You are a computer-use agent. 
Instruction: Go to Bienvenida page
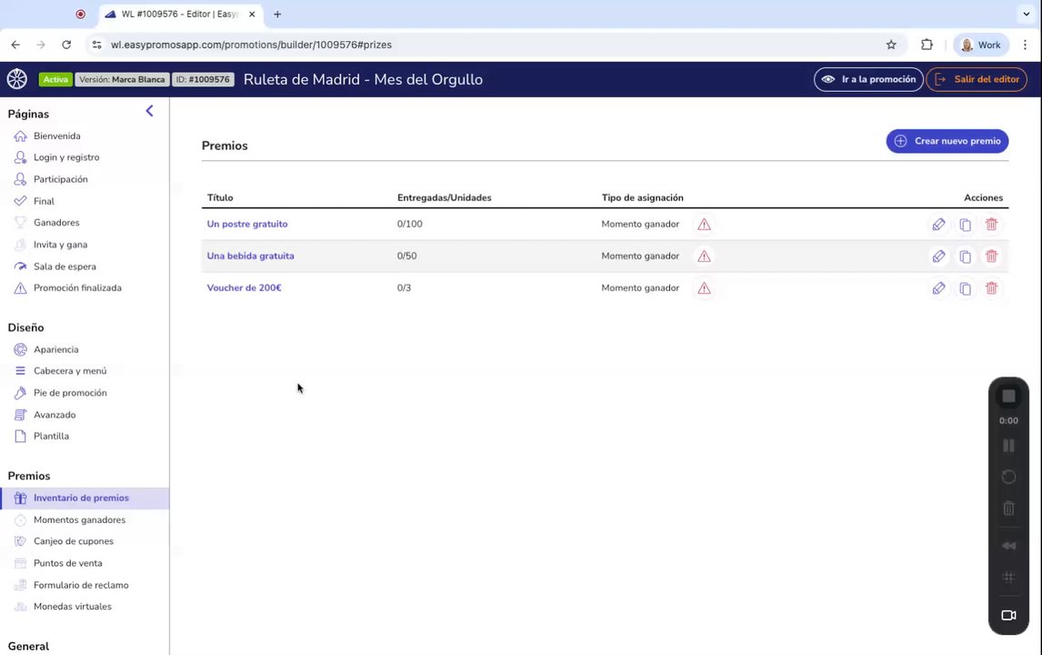tap(57, 136)
